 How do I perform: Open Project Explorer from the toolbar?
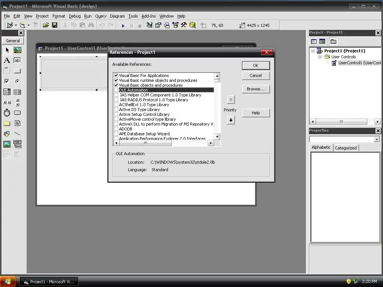150,25
